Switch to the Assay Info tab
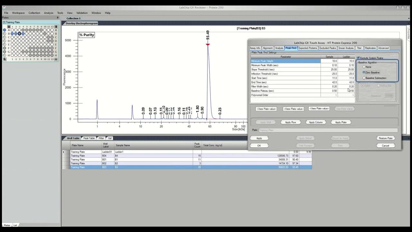412x232 pixels. pyautogui.click(x=255, y=48)
